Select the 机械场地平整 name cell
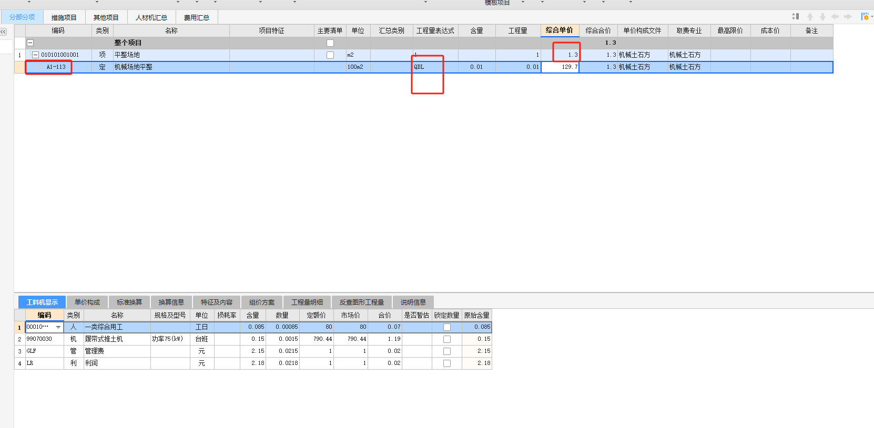Screen dimensions: 874x428 tap(171, 67)
